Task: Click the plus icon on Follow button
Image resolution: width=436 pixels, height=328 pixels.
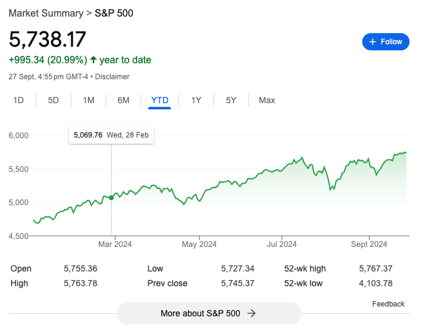Action: pyautogui.click(x=372, y=42)
